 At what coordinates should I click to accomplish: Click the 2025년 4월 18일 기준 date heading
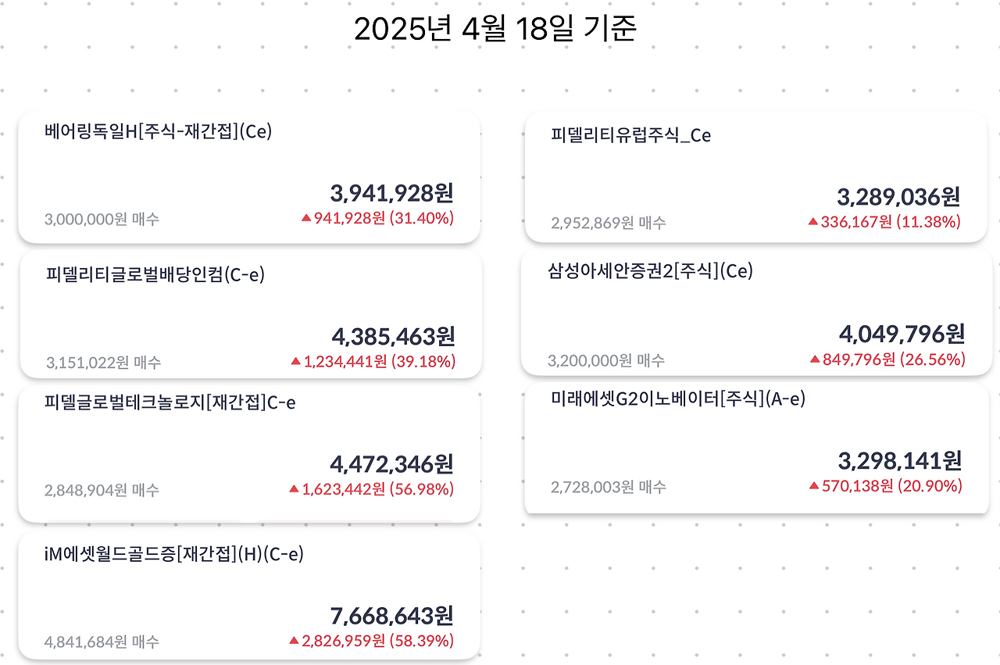[x=499, y=30]
